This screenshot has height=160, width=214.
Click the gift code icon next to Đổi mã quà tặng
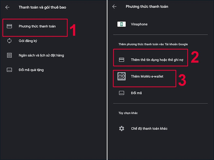(10, 70)
